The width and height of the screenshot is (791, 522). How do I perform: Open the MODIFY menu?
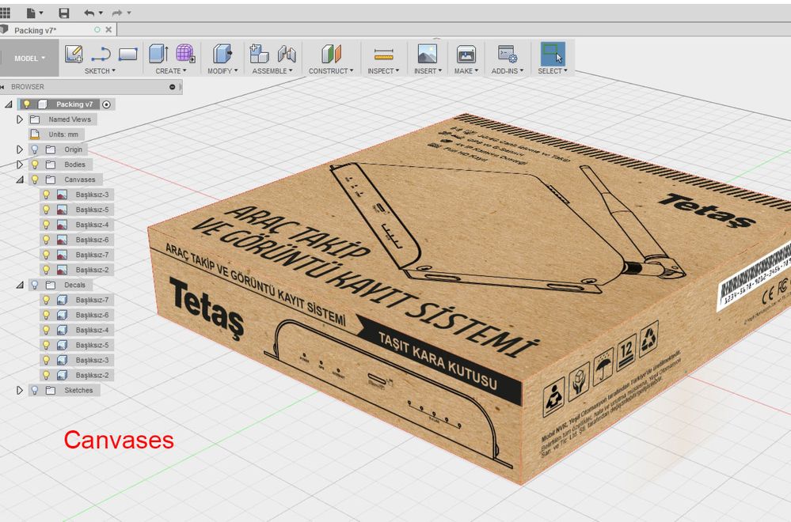click(x=222, y=71)
